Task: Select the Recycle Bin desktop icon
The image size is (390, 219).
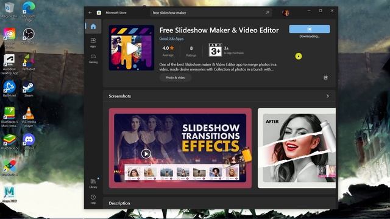Action: tap(9, 10)
